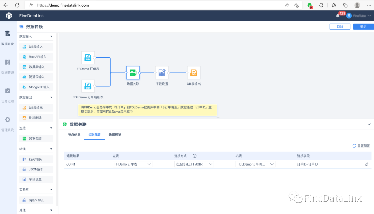
Task: Pick JSON解析 from the operator list
Action: [x=36, y=169]
